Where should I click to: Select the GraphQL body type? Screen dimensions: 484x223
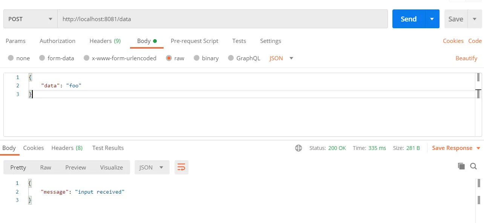tap(244, 58)
